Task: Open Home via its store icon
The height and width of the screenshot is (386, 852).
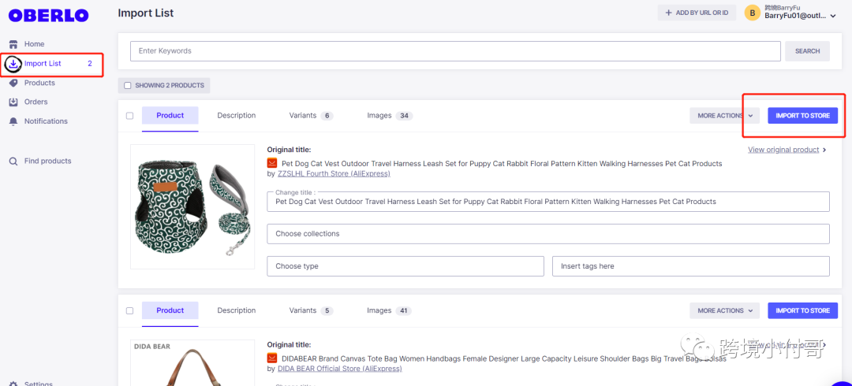Action: pyautogui.click(x=13, y=44)
